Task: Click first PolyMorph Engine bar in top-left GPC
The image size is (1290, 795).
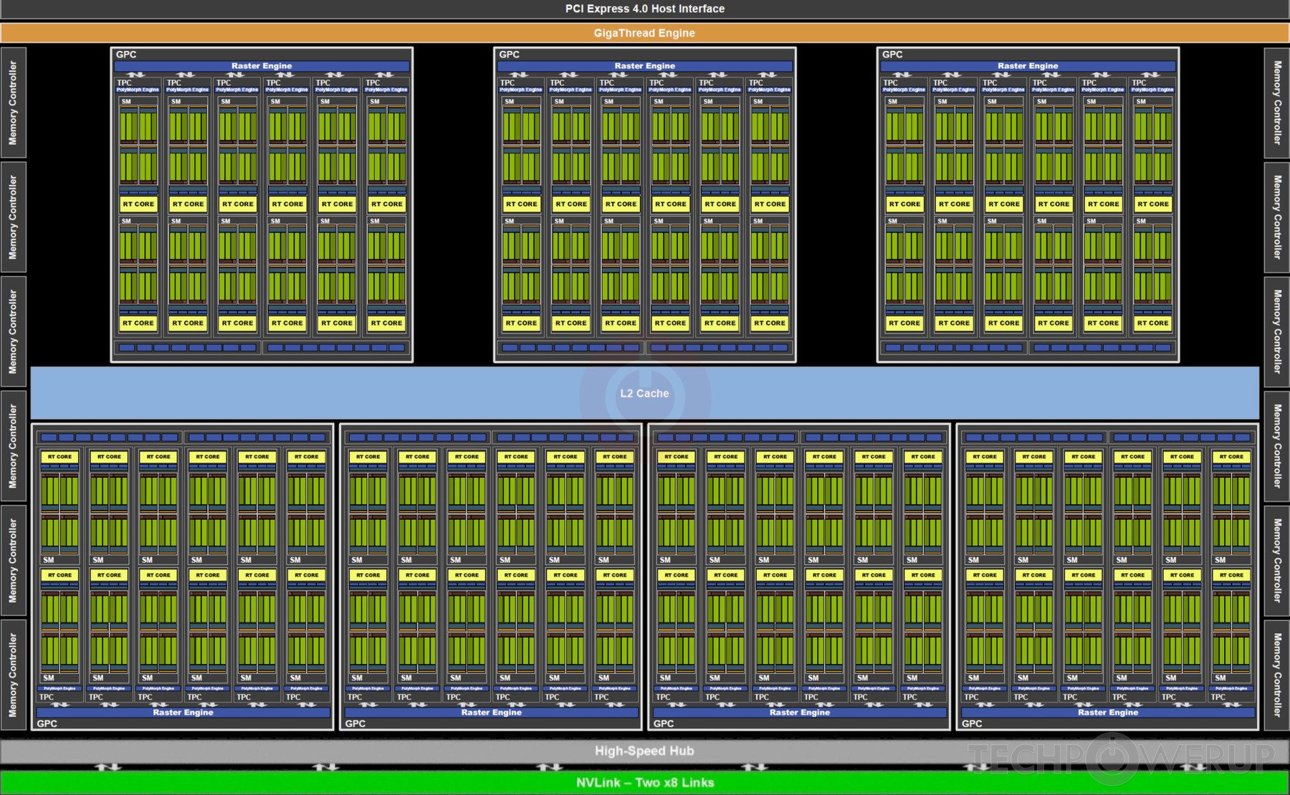Action: pos(138,90)
